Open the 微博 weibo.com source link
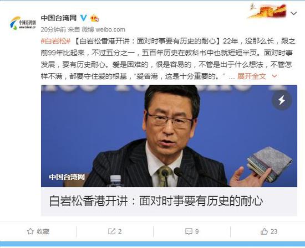 pos(103,29)
